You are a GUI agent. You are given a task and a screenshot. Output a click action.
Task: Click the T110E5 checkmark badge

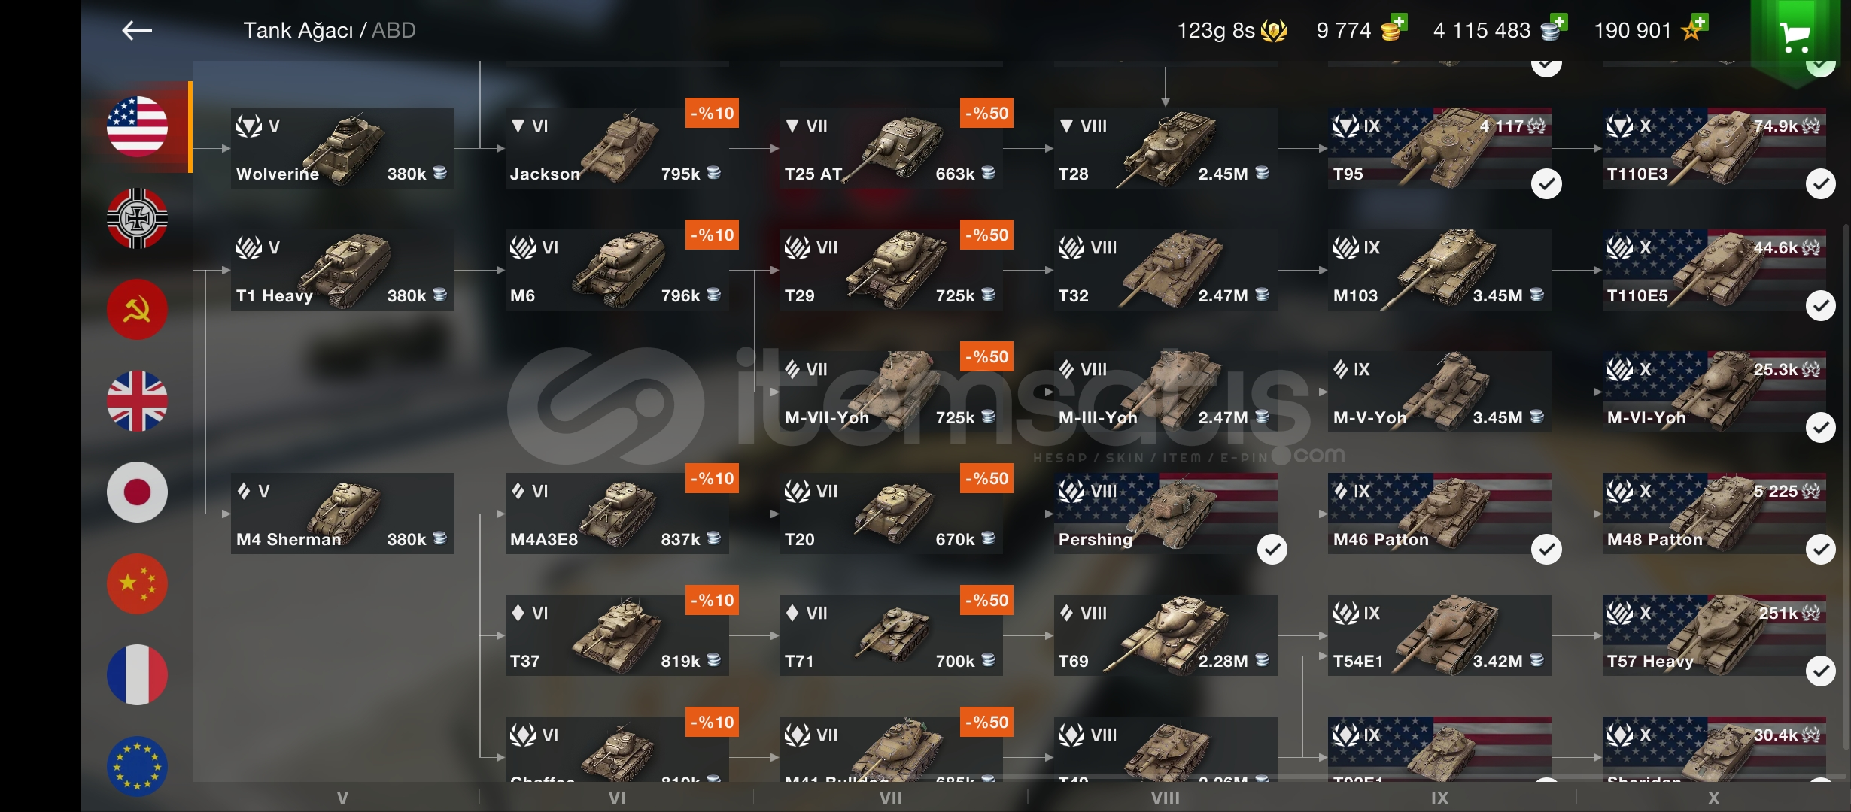pos(1820,306)
